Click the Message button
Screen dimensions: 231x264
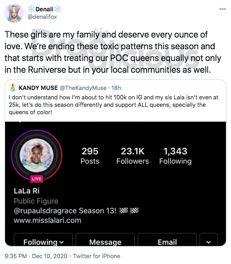click(x=105, y=240)
